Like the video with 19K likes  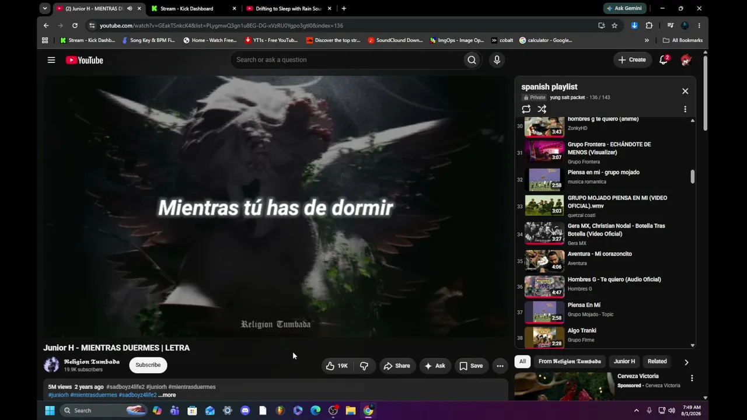click(x=337, y=366)
